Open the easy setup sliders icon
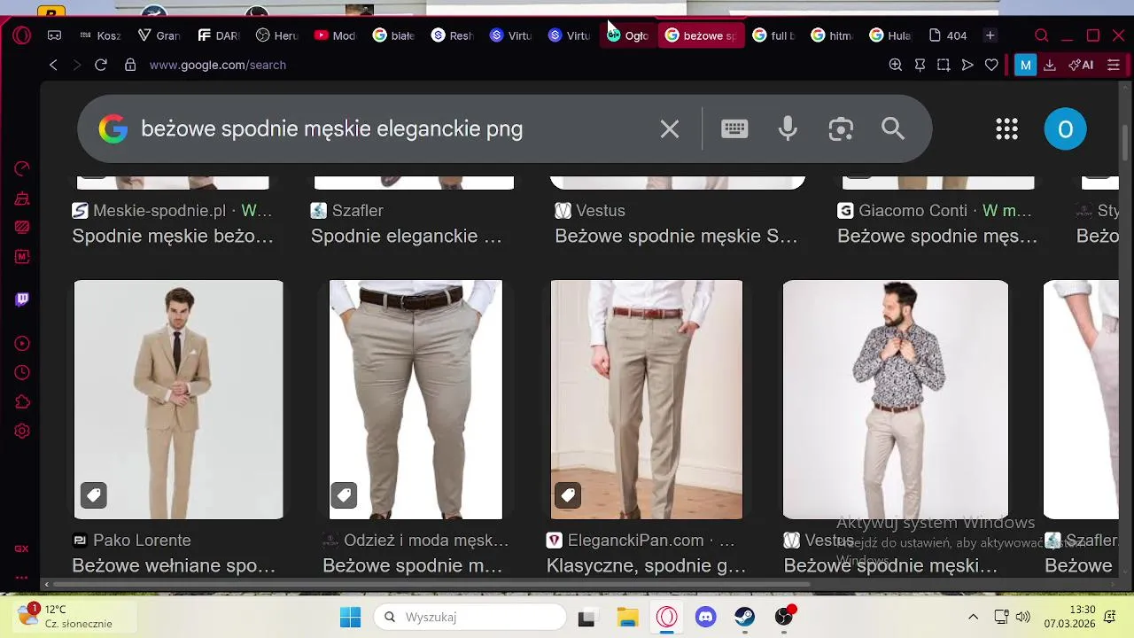 click(1114, 65)
